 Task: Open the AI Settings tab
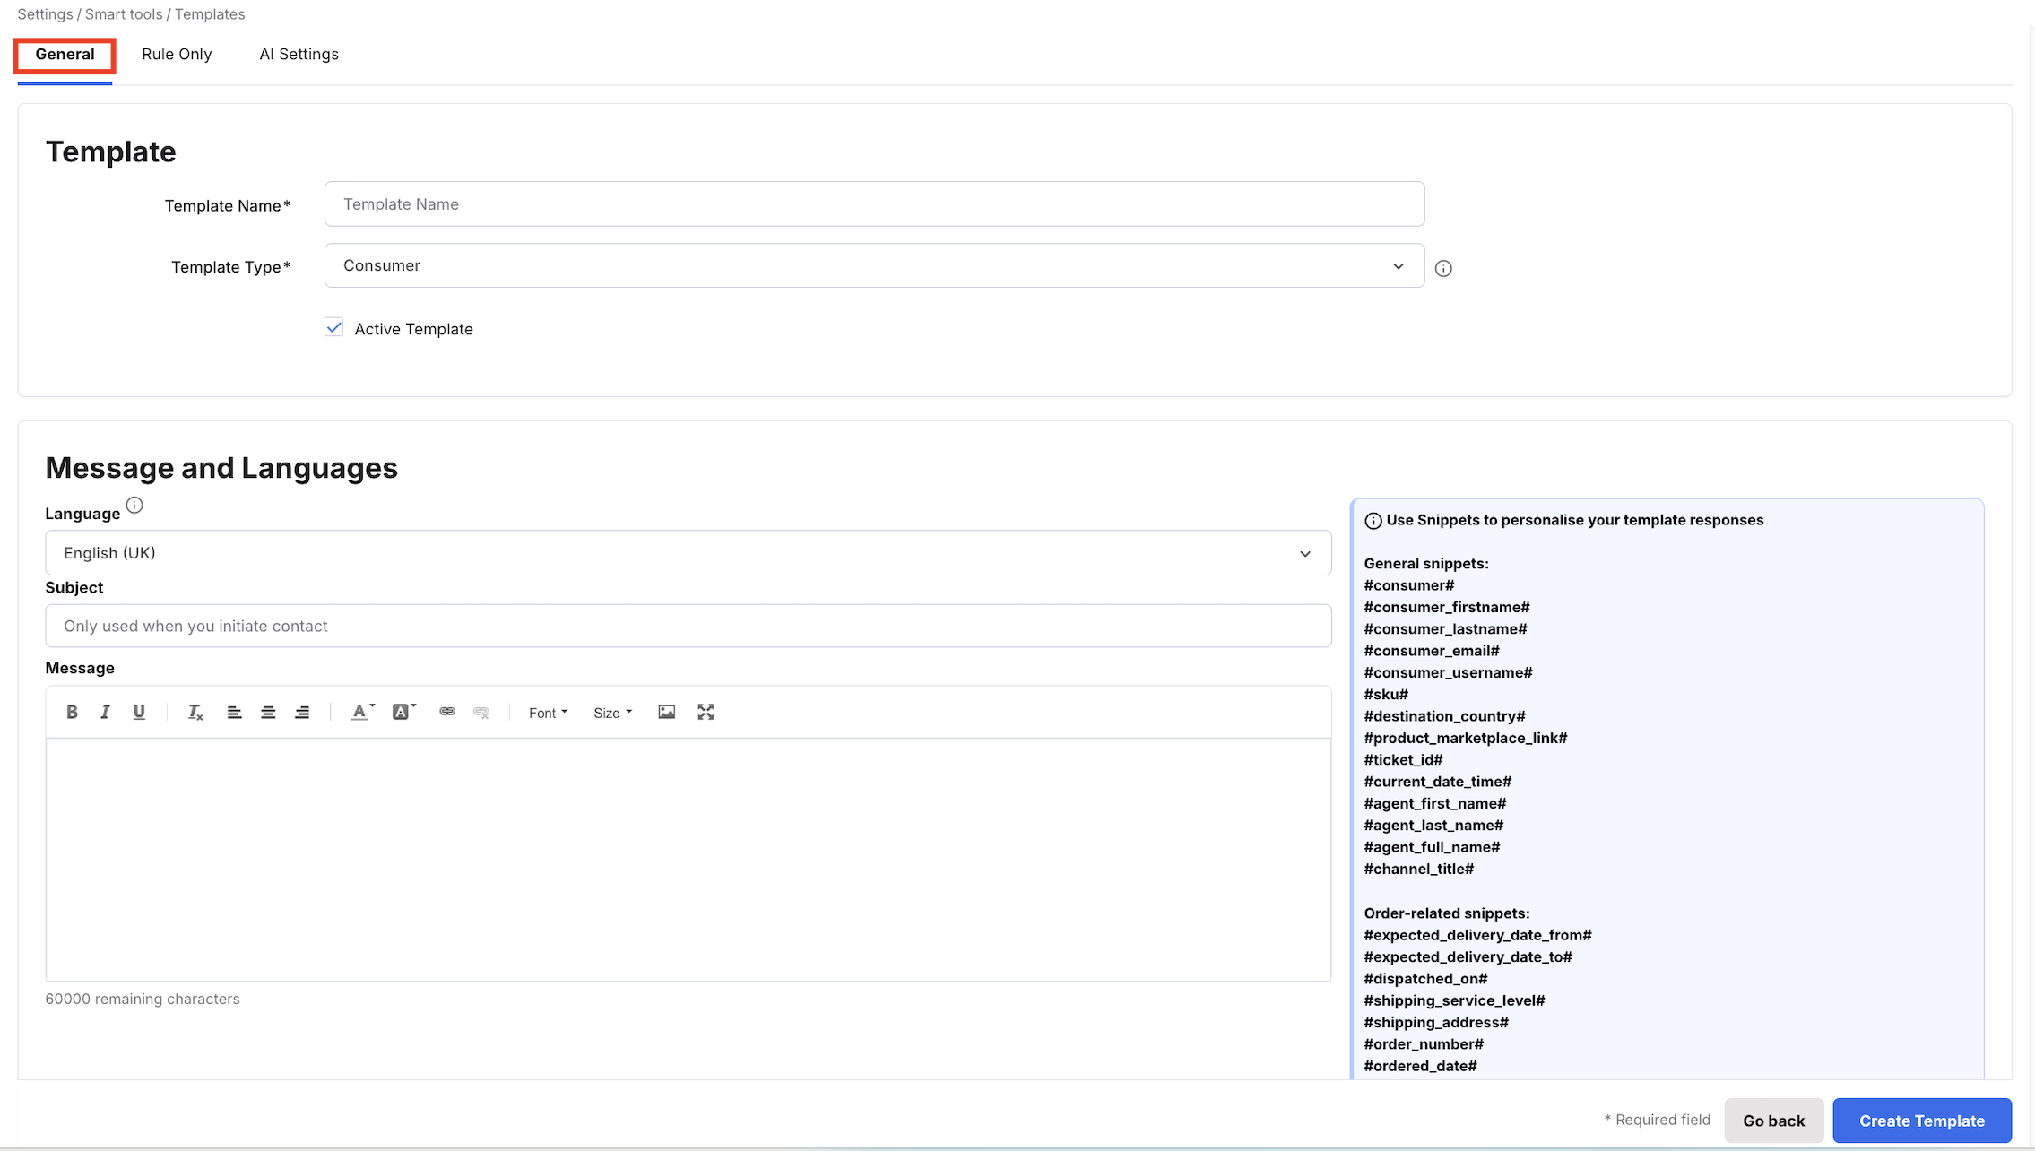(x=299, y=55)
